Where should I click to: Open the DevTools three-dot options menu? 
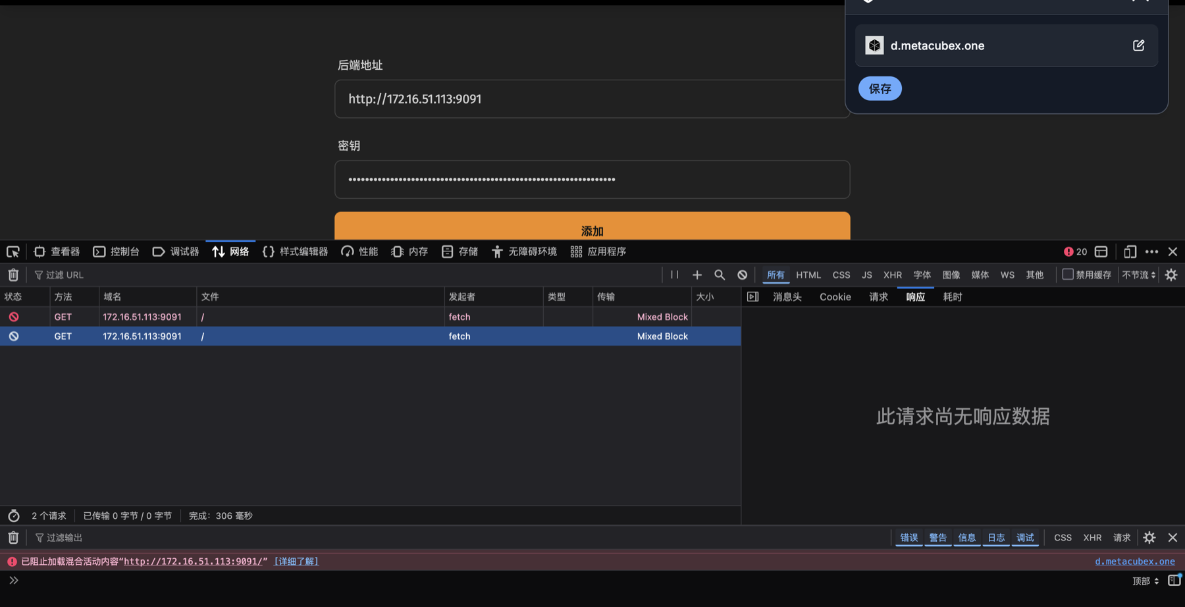click(x=1151, y=251)
